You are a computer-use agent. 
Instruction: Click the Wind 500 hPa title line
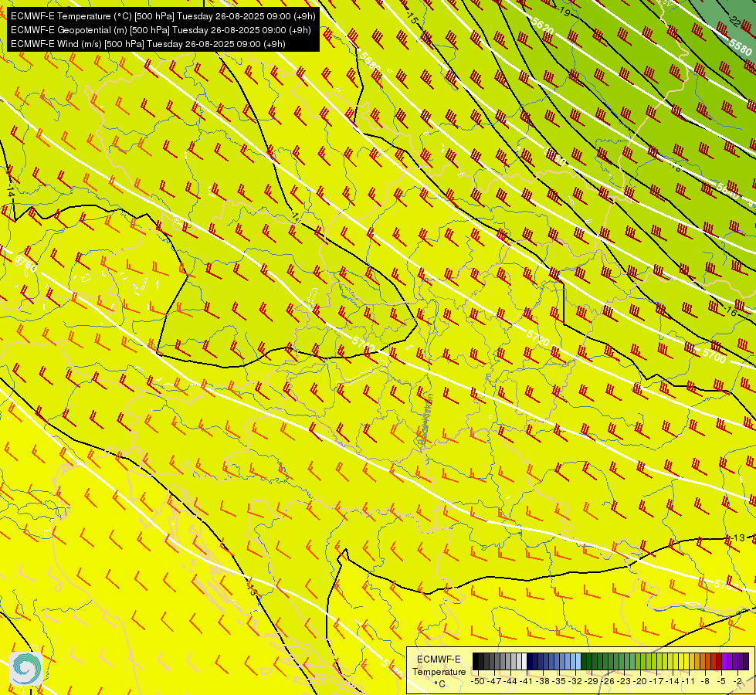pos(148,44)
